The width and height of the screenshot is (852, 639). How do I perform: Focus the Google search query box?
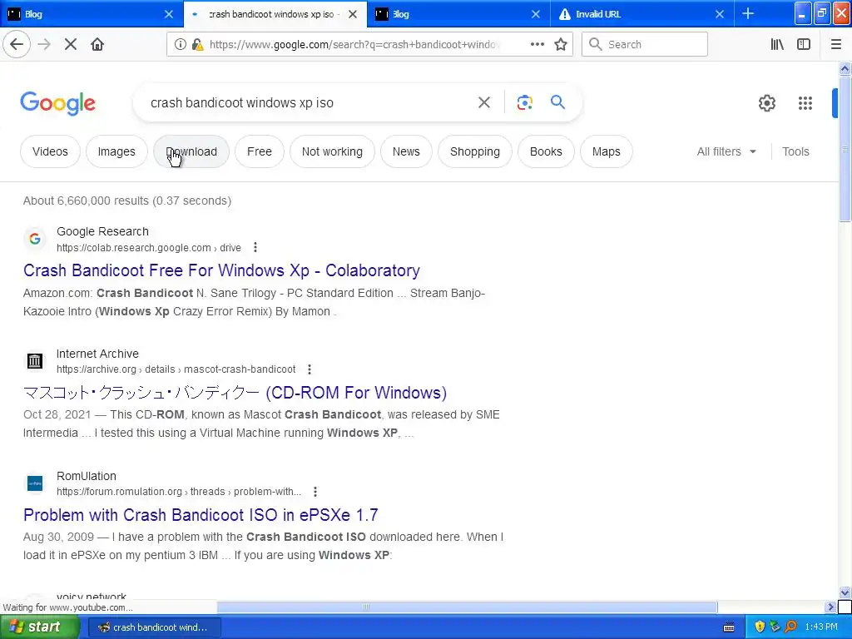pyautogui.click(x=310, y=102)
